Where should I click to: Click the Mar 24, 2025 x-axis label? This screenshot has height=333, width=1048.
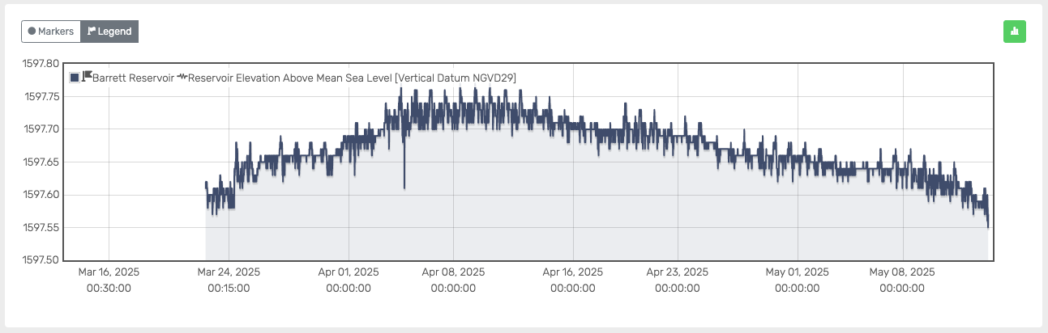(229, 272)
